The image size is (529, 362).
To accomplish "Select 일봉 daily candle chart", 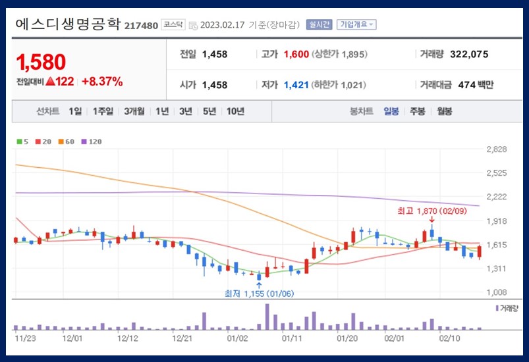I will [391, 111].
